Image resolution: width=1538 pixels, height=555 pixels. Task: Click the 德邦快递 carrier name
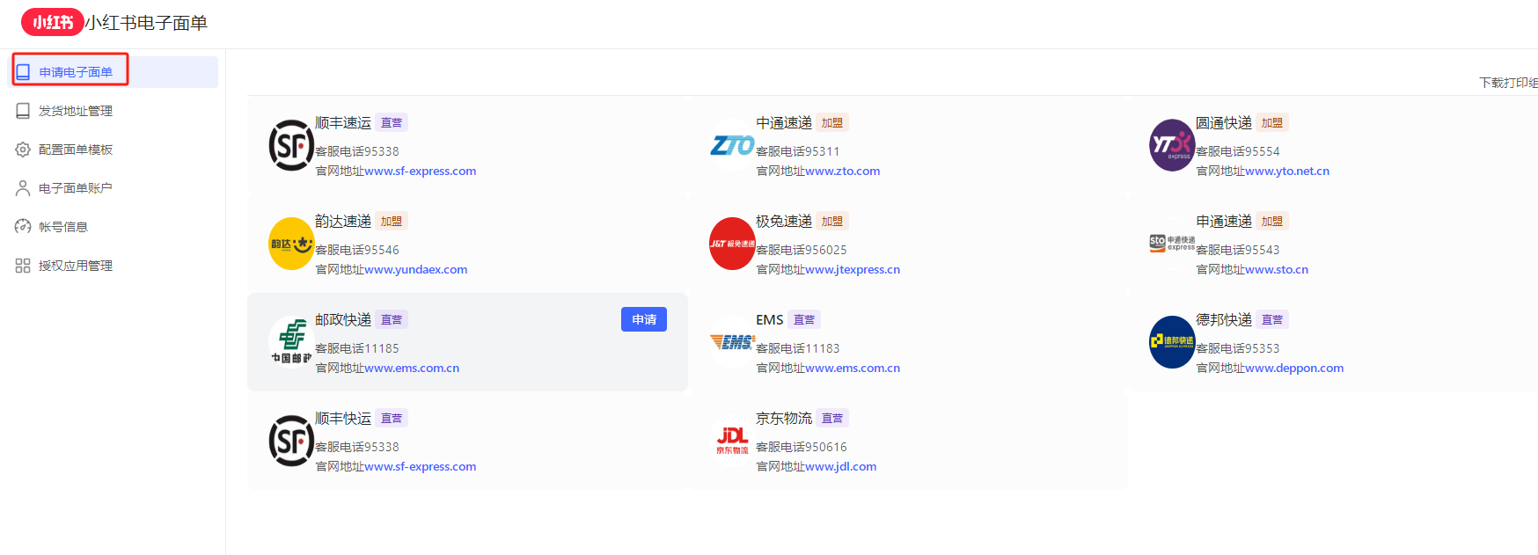pos(1224,320)
